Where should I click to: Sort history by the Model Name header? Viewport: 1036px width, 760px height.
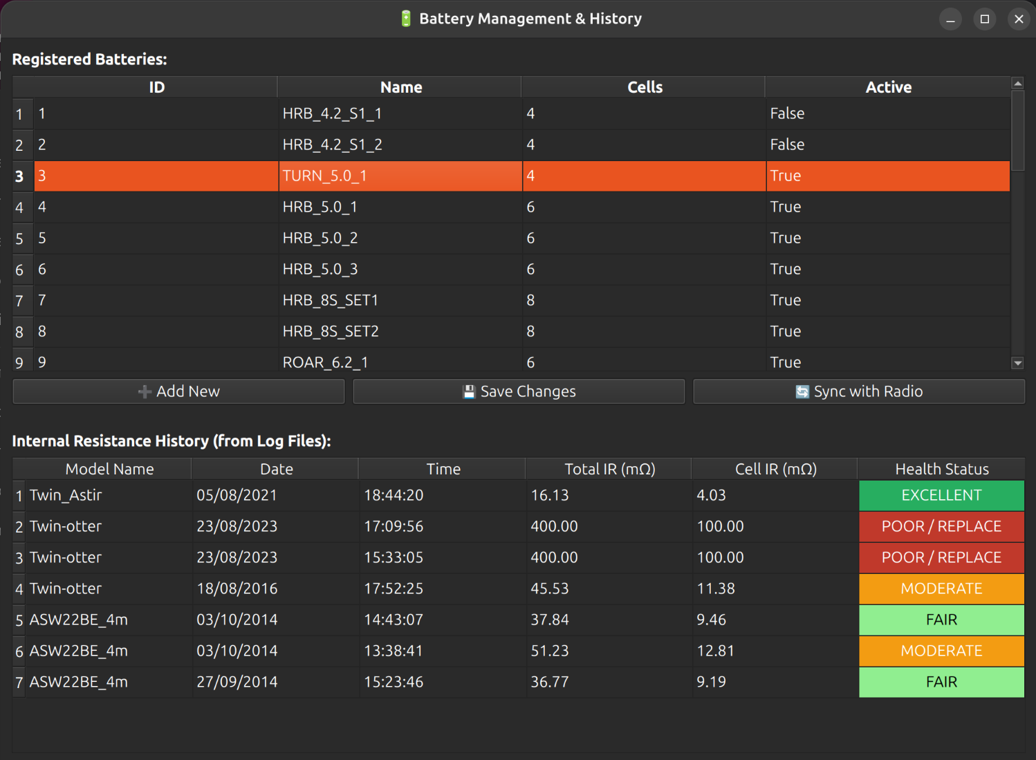pyautogui.click(x=109, y=469)
